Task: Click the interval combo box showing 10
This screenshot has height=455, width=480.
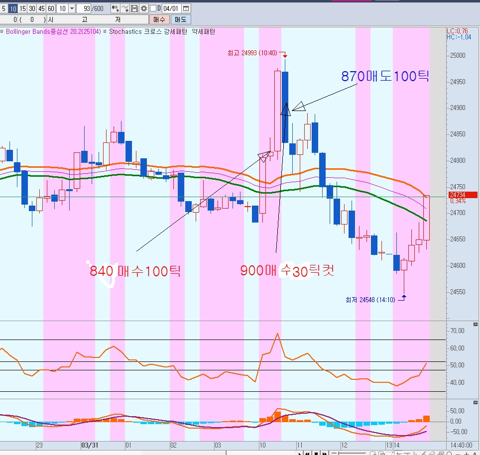Action: click(x=62, y=8)
